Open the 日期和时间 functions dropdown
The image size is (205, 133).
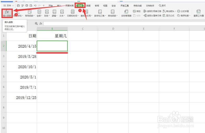73,13
